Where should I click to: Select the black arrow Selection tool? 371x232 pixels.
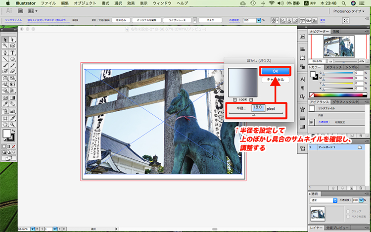click(x=5, y=39)
